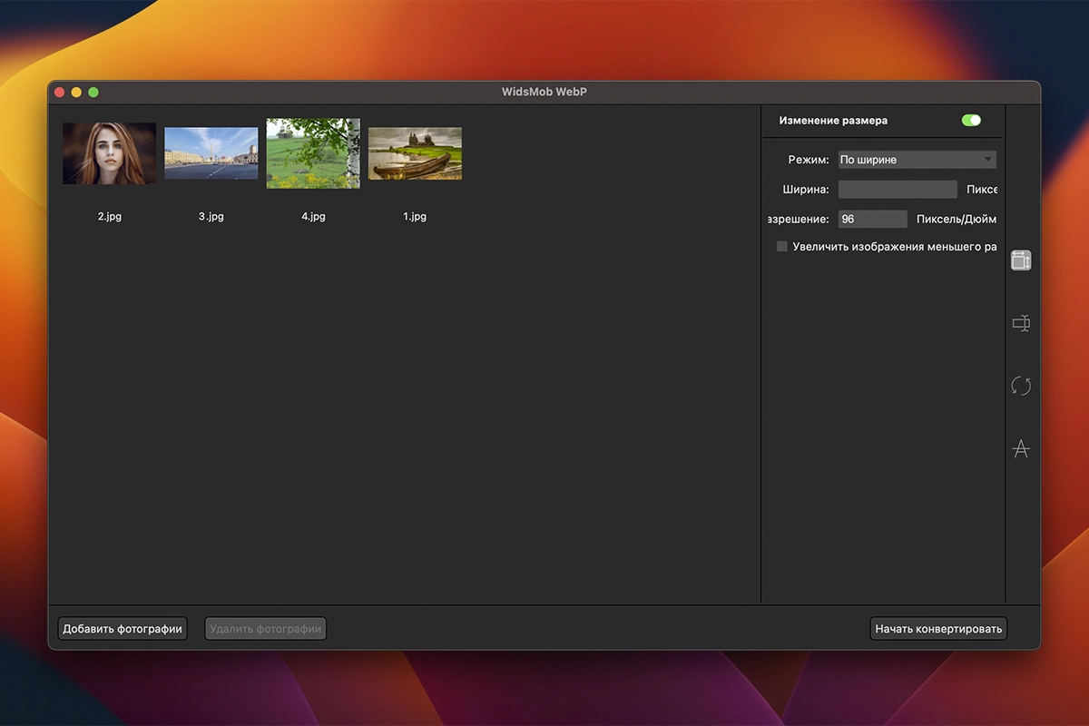This screenshot has width=1089, height=726.
Task: Open the text Watermark icon in sidebar
Action: (1021, 448)
